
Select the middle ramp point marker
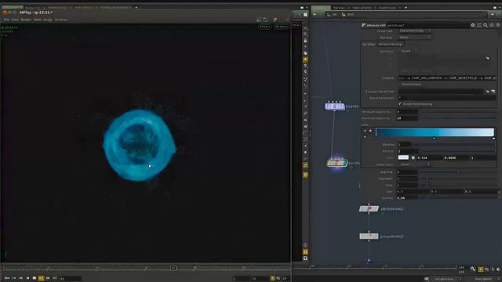434,138
